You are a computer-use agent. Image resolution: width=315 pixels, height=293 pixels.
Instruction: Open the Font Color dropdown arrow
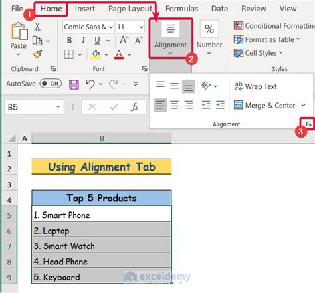(130, 54)
